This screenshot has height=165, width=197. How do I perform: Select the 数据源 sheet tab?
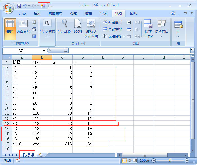point(28,155)
